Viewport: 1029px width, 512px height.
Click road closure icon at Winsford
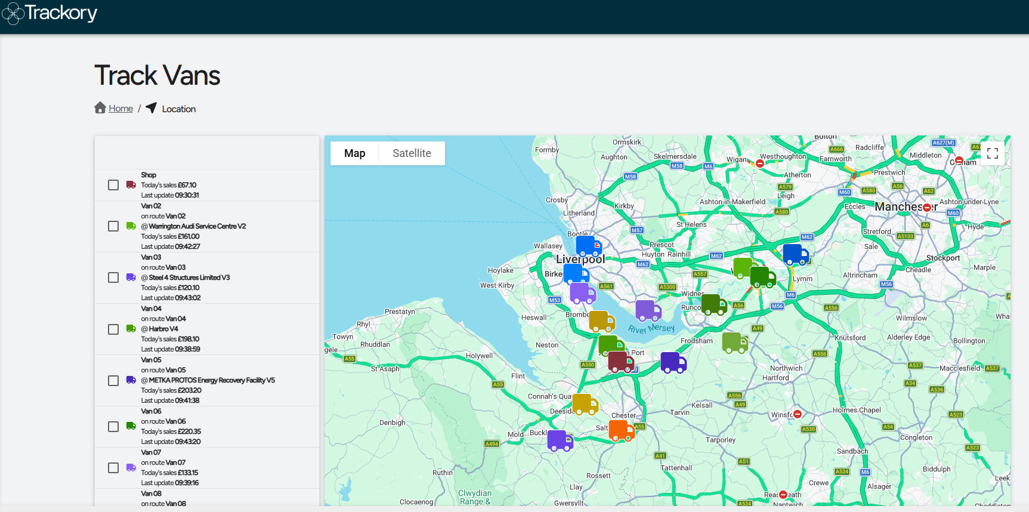point(798,414)
